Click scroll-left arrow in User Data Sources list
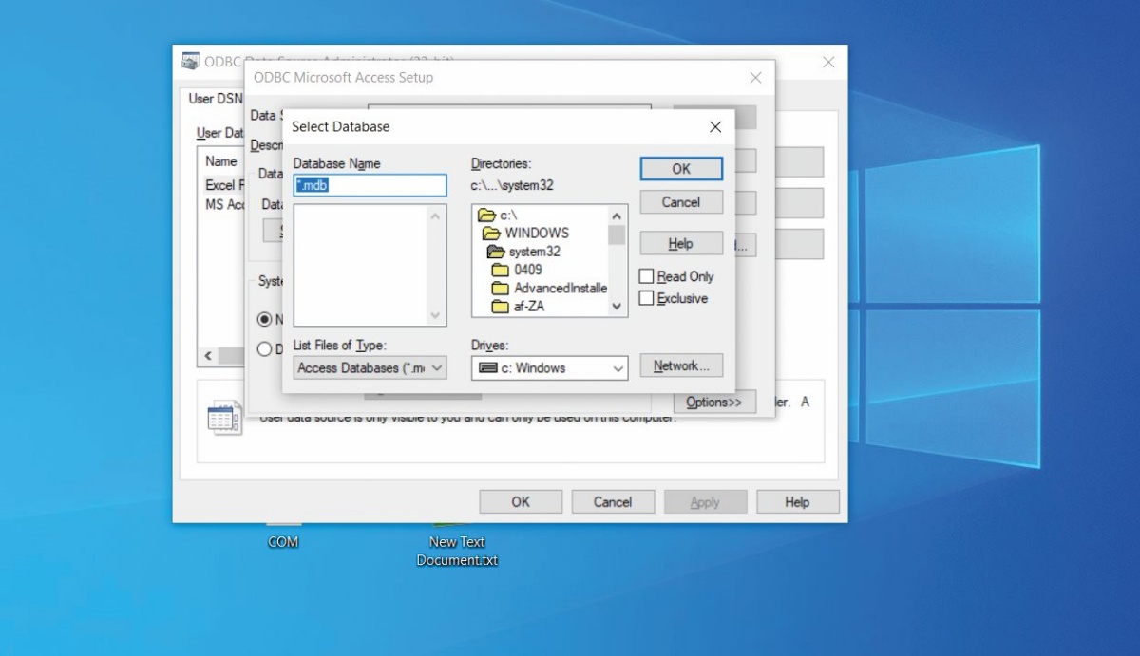This screenshot has width=1140, height=656. (208, 356)
